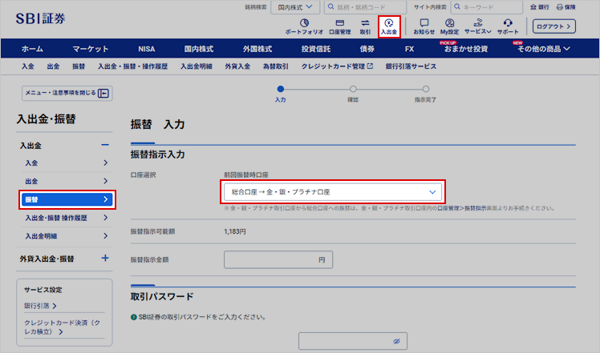600x353 pixels.
Task: Expand the 外貨入出金・振替 sidebar section
Action: coord(104,259)
